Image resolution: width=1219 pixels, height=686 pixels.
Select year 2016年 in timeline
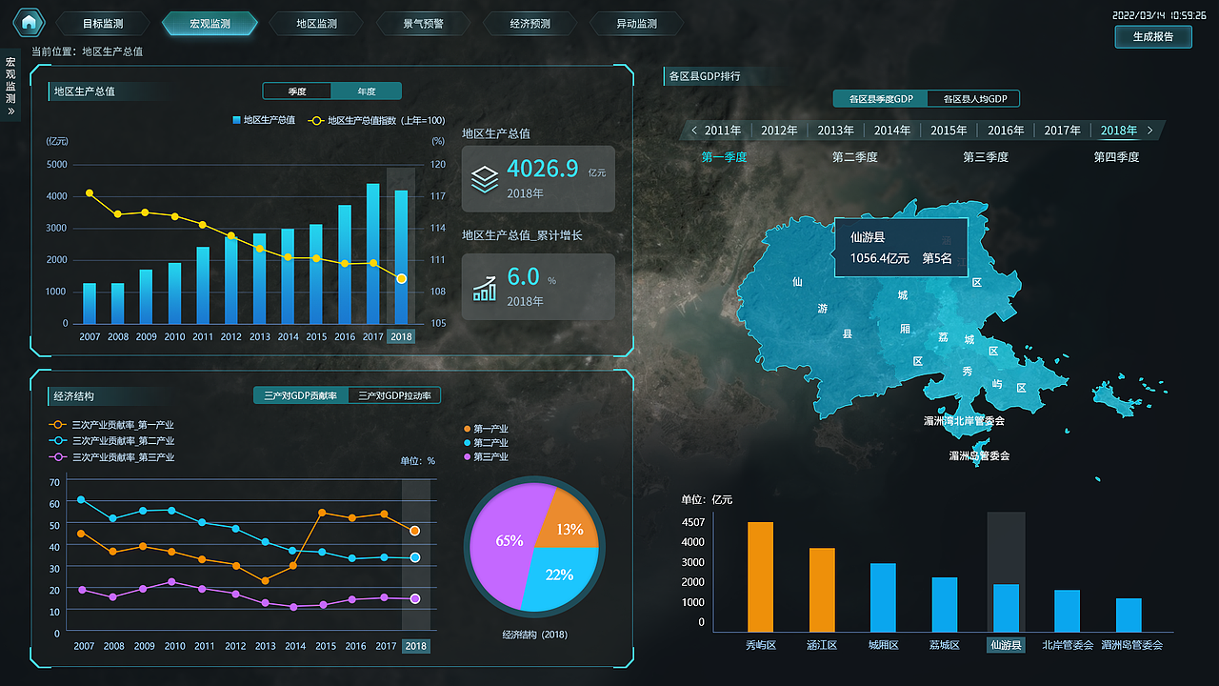[x=1006, y=131]
